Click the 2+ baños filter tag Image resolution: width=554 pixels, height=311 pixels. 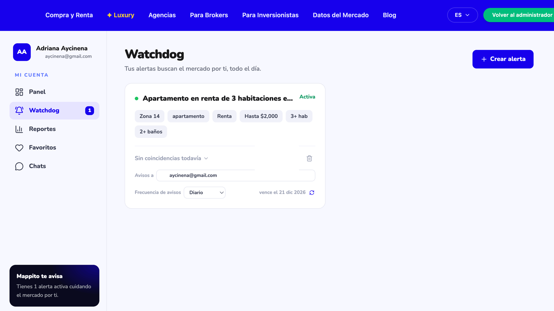(x=151, y=132)
